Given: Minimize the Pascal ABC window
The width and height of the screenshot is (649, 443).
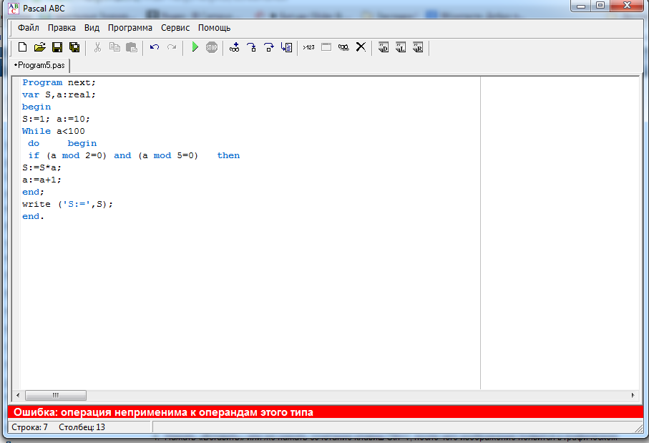Looking at the screenshot, I should click(581, 6).
